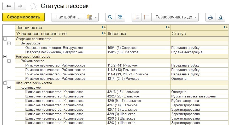The image size is (229, 125).
Task: Collapse the Корнильское subgroup
Action: pos(9,88)
